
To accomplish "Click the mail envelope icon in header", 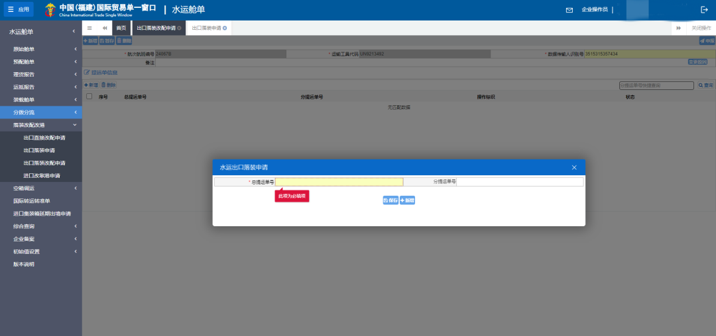I will (569, 10).
